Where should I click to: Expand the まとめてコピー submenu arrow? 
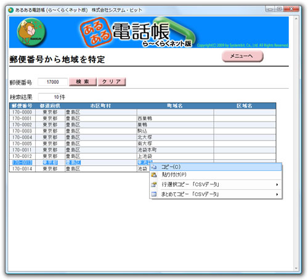(x=277, y=194)
